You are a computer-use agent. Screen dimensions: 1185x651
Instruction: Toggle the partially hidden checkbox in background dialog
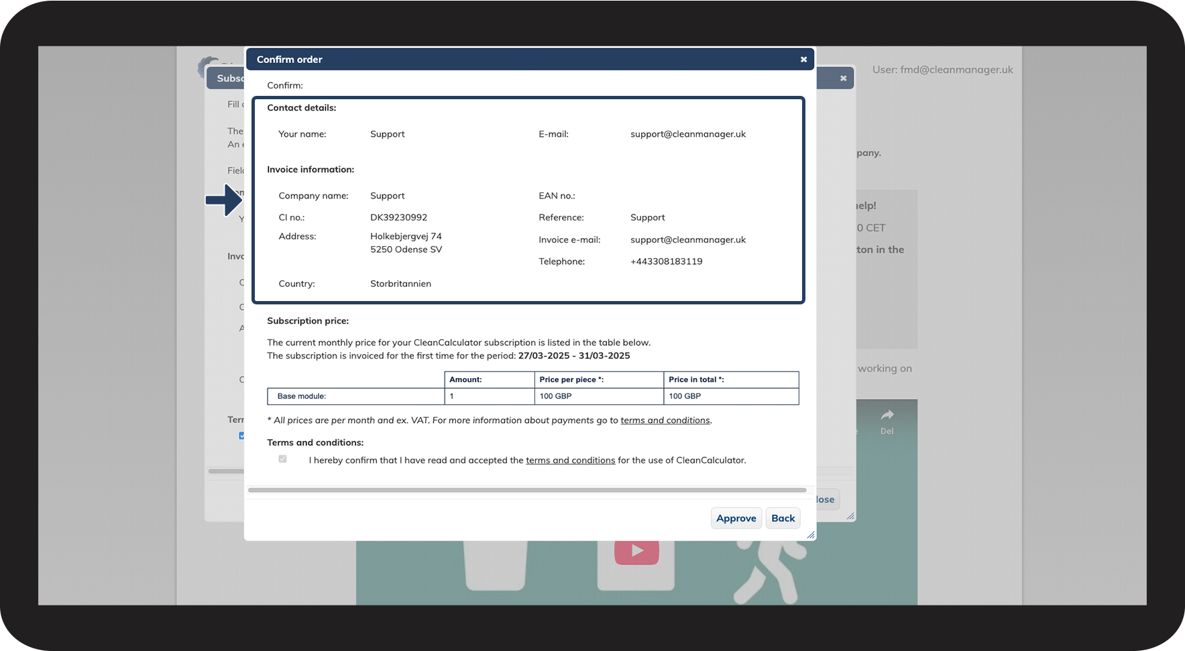pos(241,436)
